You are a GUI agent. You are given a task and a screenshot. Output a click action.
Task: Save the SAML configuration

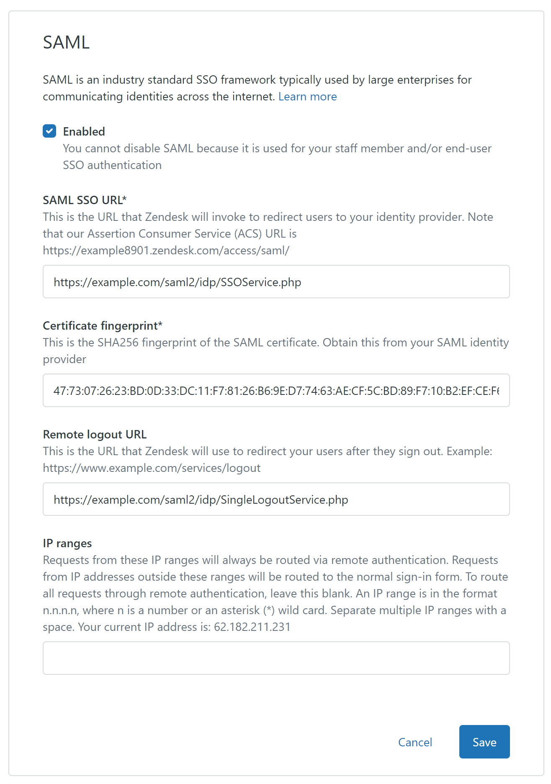(484, 742)
